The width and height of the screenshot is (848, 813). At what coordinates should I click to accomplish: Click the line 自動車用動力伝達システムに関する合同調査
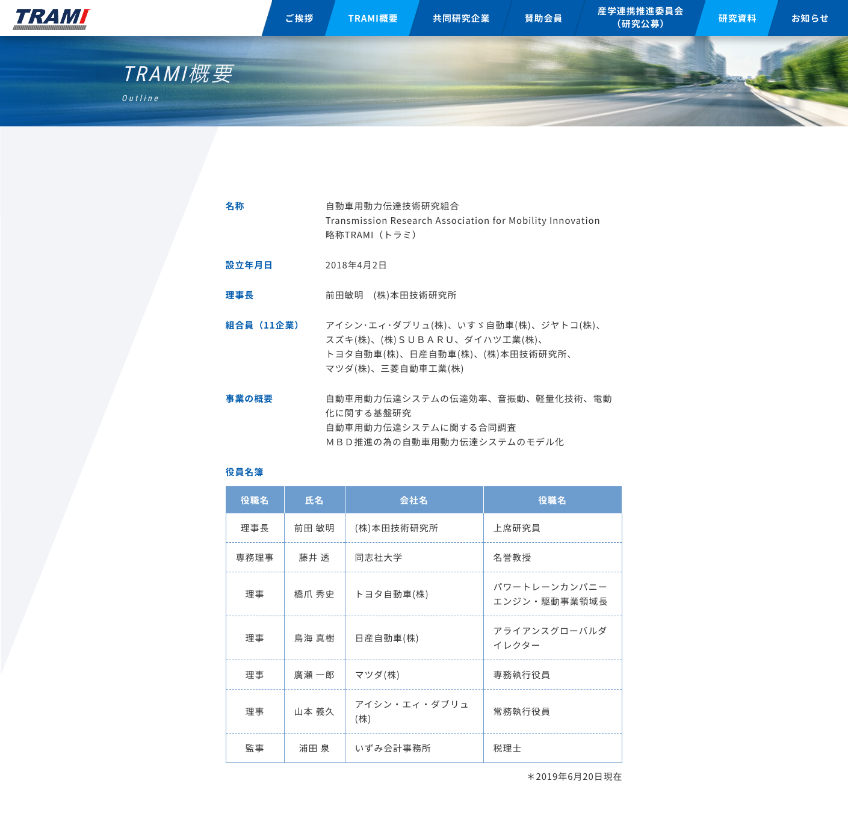(421, 427)
